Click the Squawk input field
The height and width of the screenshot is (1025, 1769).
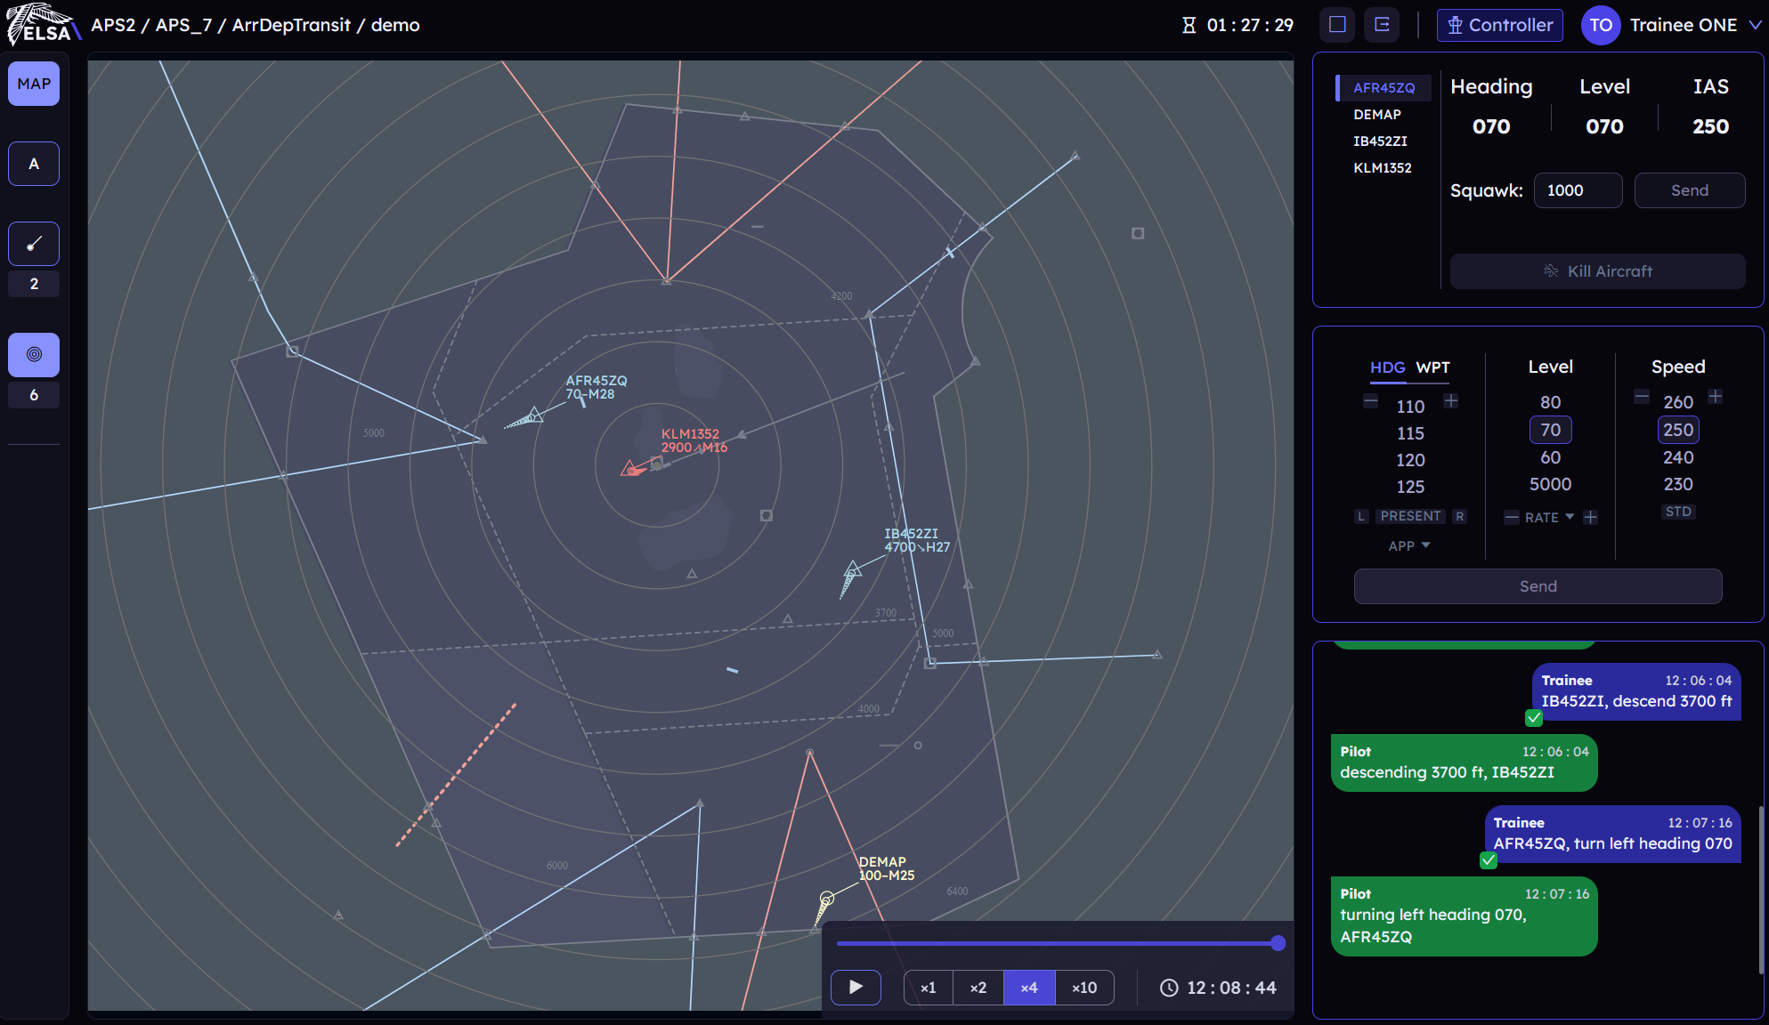1578,190
